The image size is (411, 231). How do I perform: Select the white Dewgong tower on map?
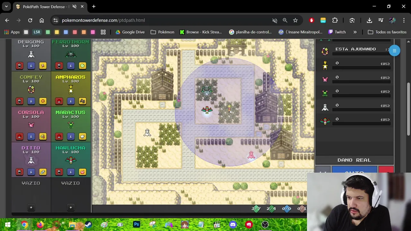147,133
